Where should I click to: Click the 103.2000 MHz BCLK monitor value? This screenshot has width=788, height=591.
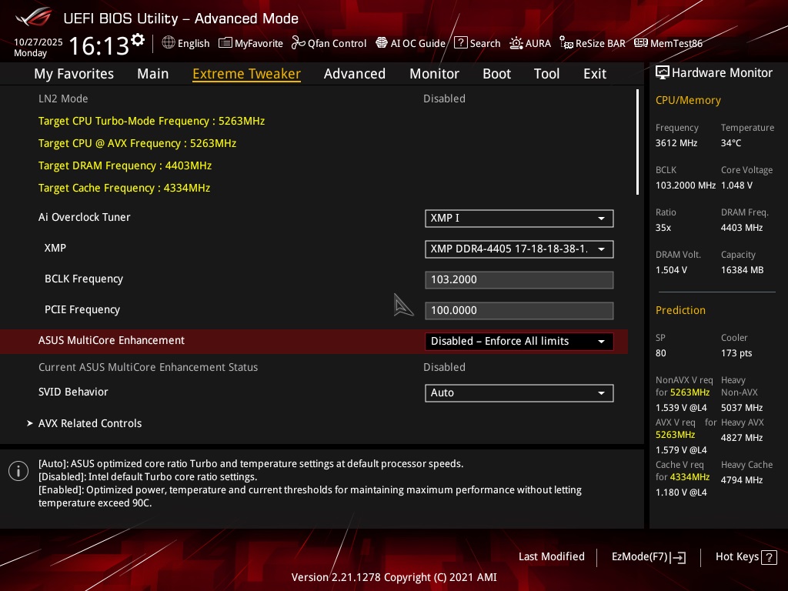tap(686, 185)
